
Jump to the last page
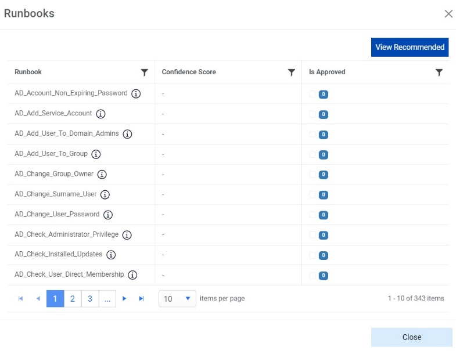click(141, 299)
